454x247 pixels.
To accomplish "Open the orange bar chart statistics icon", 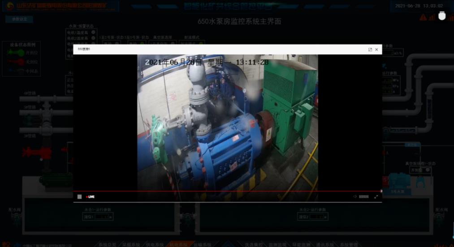I will click(x=432, y=17).
